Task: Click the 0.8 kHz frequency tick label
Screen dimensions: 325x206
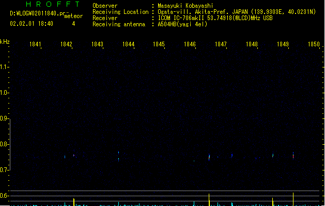Action: point(4,144)
